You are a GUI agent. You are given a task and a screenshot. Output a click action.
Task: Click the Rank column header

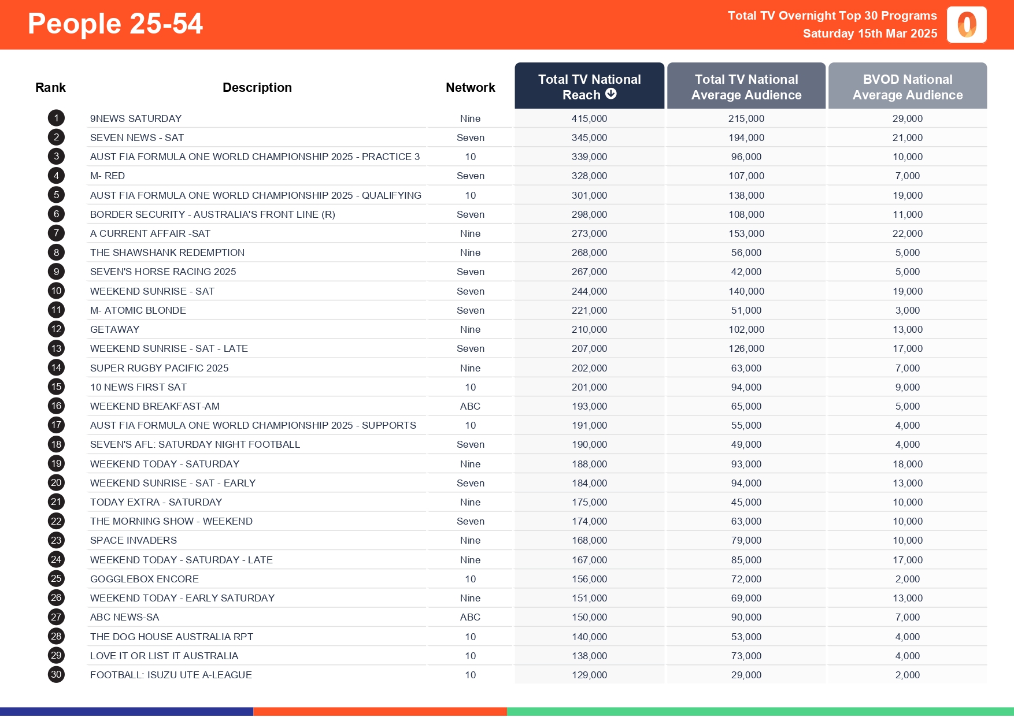coord(50,87)
